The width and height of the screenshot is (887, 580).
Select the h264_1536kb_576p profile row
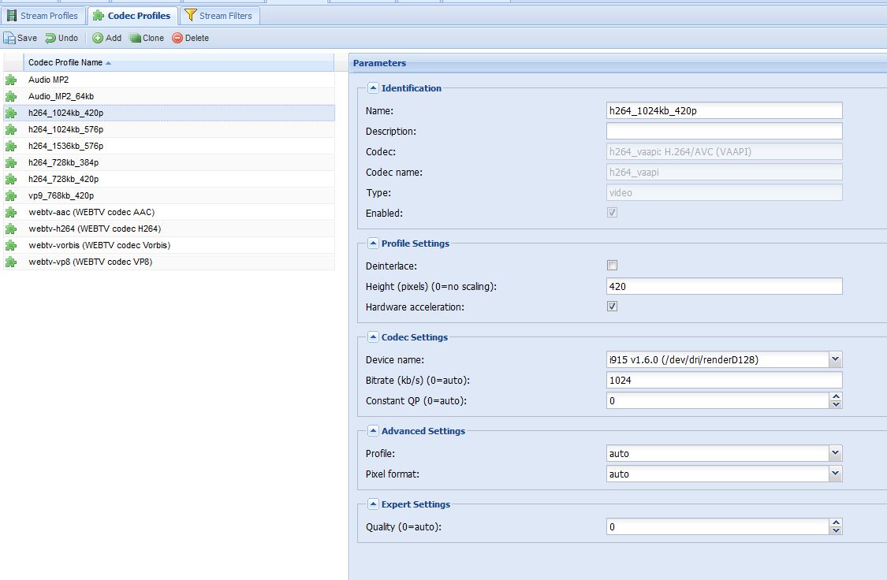170,146
